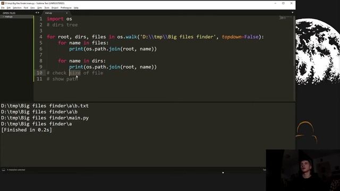This screenshot has height=191, width=340.
Task: Click the 'False' value on line 4
Action: 251,37
